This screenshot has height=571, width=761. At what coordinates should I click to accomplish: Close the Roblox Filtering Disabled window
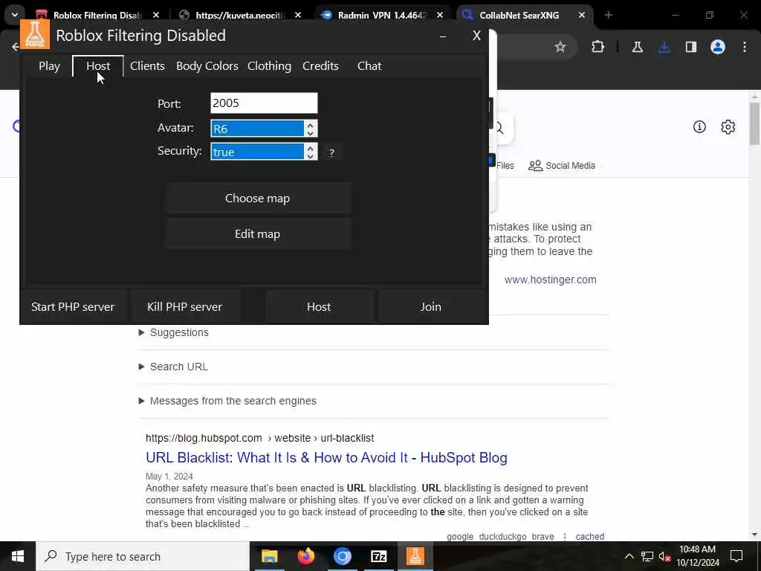476,36
